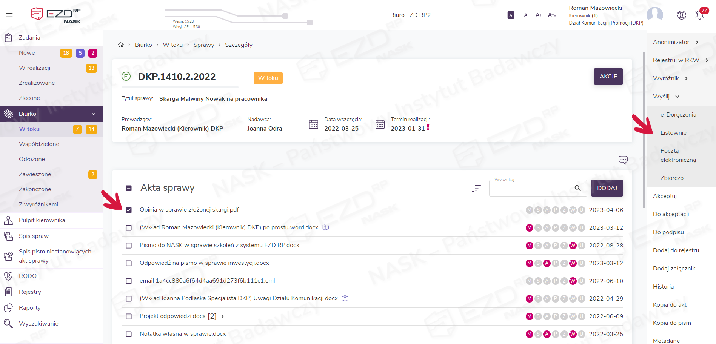
Task: Go to the home breadcrumb icon
Action: click(121, 45)
